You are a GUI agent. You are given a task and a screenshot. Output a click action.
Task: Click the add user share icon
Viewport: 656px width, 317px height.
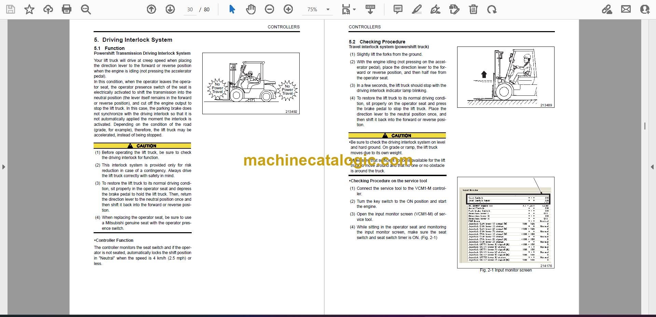(x=645, y=10)
